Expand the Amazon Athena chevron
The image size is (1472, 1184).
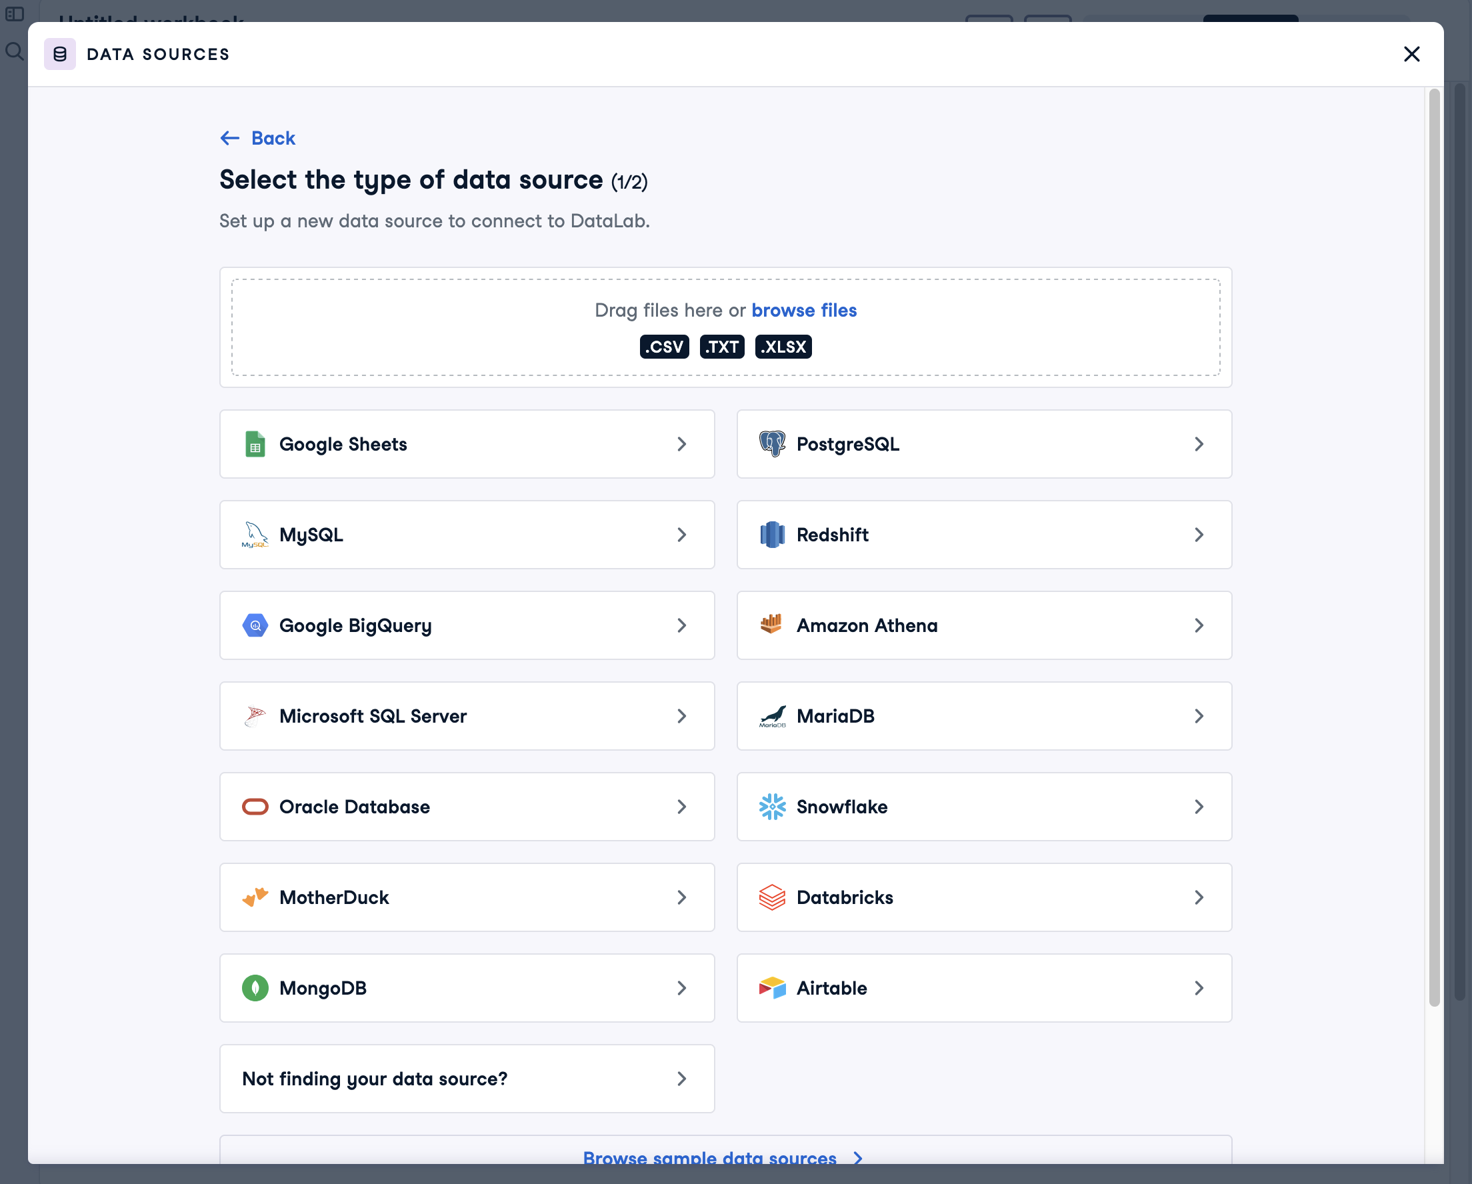1198,625
